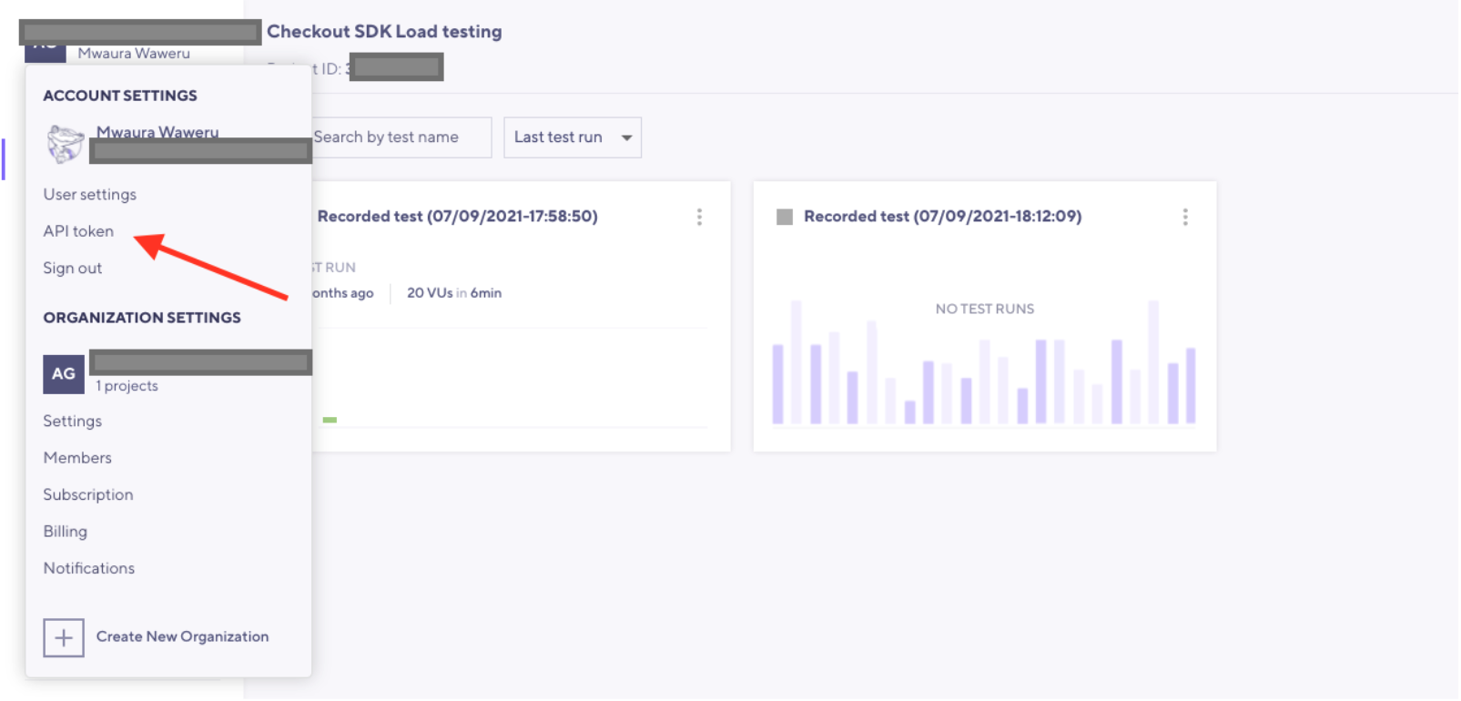Open Recorded test (07/09/2021-18:12:09) title
The image size is (1461, 701).
942,217
